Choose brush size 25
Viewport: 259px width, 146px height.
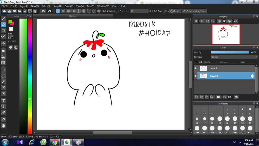pyautogui.click(x=220, y=120)
